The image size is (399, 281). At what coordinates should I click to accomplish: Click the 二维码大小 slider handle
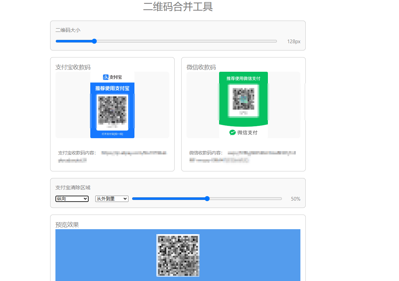tap(94, 41)
